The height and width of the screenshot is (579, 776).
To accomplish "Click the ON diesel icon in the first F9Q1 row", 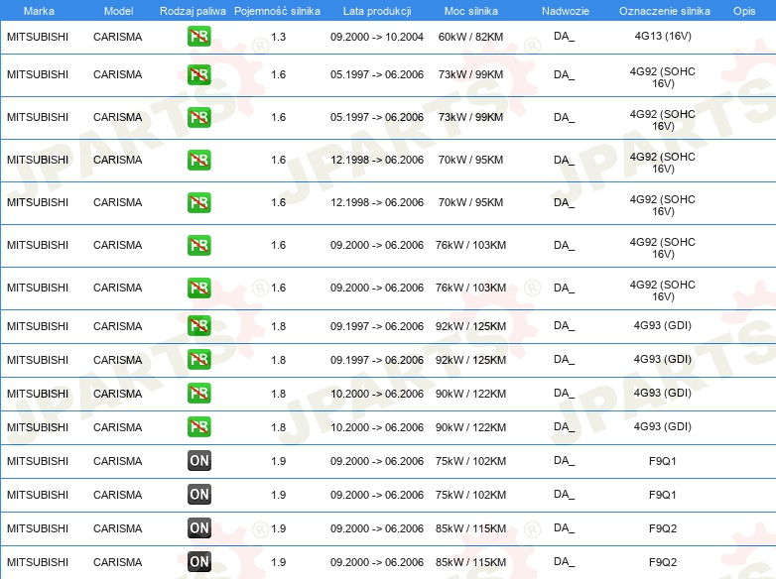I will [x=199, y=461].
